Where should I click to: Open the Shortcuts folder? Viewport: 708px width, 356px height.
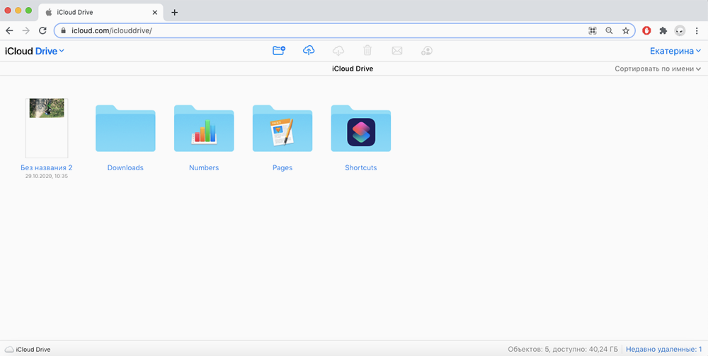[361, 129]
